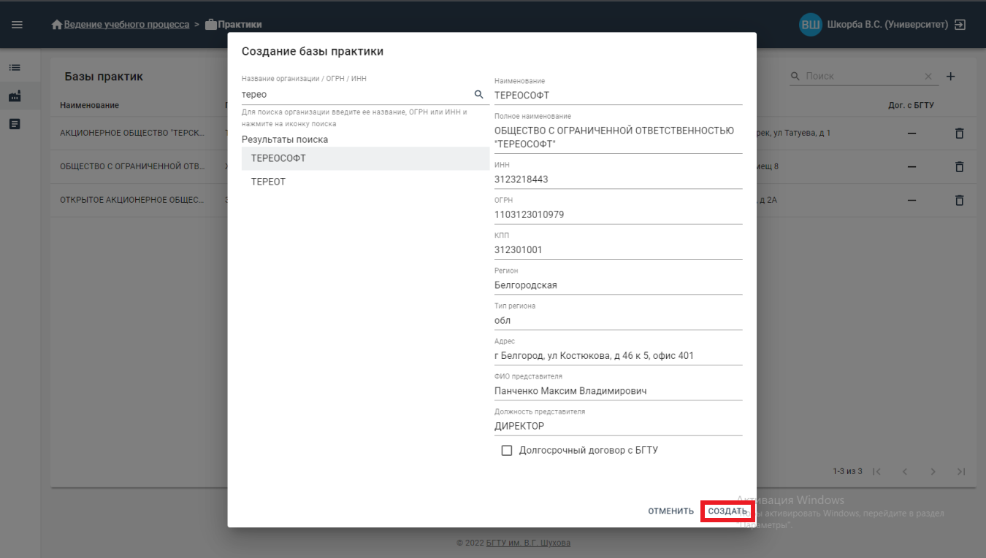Open the document sidebar icon
986x558 pixels.
[15, 124]
